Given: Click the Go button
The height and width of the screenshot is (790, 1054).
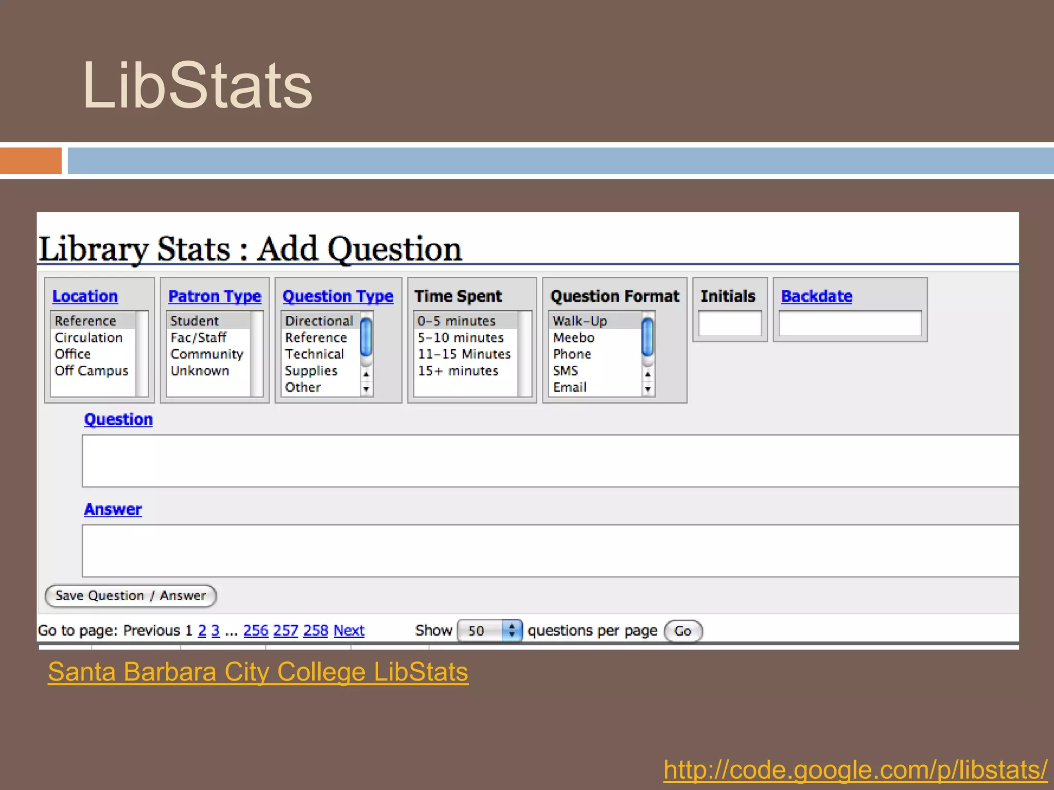Looking at the screenshot, I should click(x=683, y=631).
